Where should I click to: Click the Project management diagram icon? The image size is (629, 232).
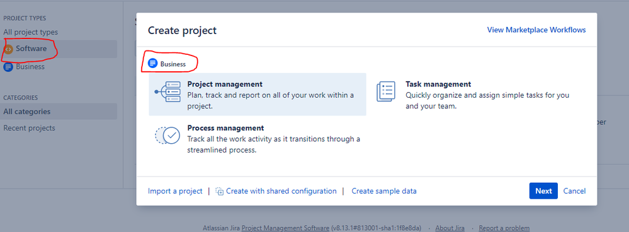point(167,92)
